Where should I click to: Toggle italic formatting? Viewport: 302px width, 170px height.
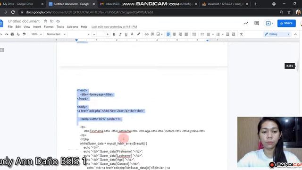[120, 34]
